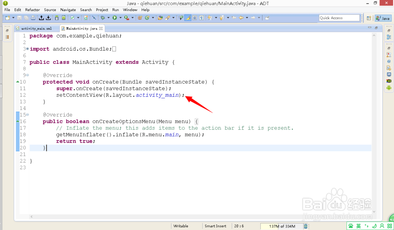Click the activity_main reference in code
This screenshot has height=230, width=394.
tap(157, 95)
